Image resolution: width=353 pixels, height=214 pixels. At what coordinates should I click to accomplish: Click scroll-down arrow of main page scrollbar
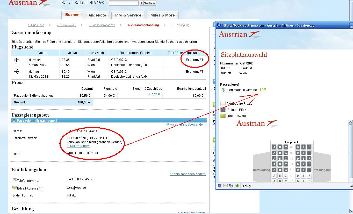351,211
